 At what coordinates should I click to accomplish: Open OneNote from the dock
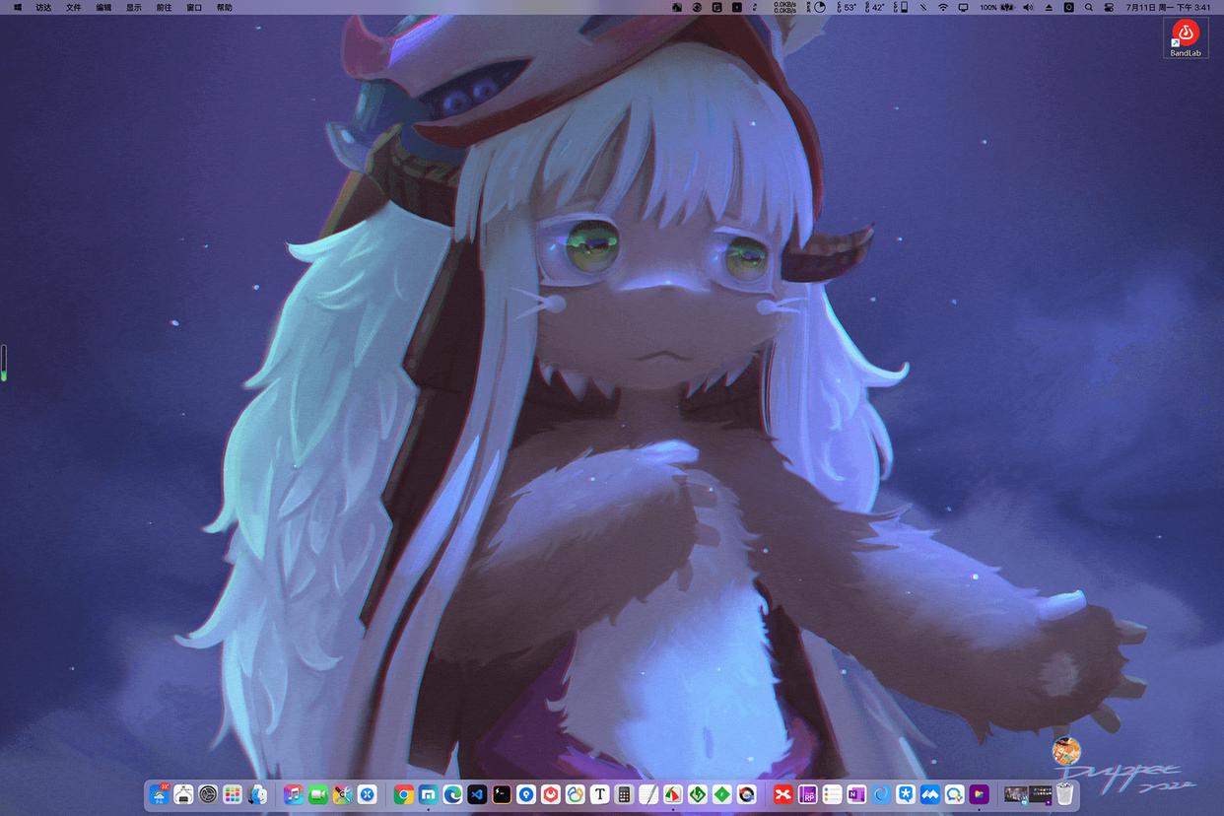pyautogui.click(x=855, y=794)
